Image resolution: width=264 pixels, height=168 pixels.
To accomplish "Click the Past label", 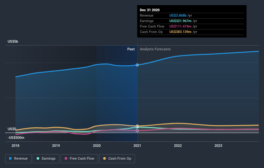I will tap(131, 49).
